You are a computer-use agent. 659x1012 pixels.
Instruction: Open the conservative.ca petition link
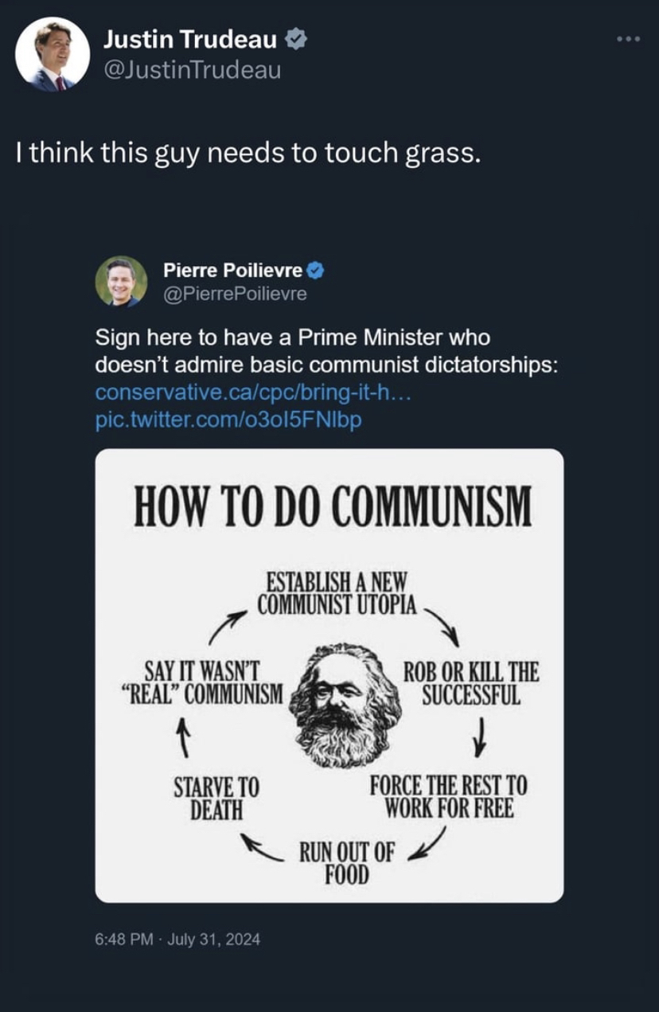(x=252, y=393)
